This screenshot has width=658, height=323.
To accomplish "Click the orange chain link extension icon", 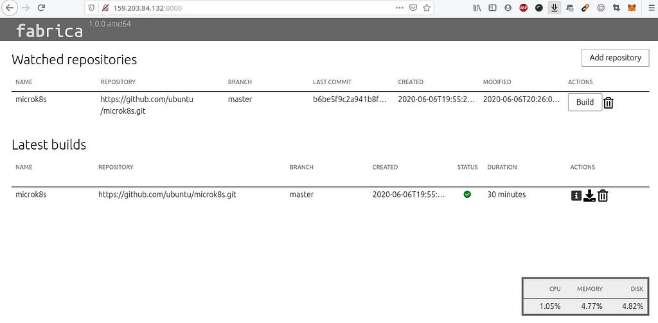I will point(585,8).
